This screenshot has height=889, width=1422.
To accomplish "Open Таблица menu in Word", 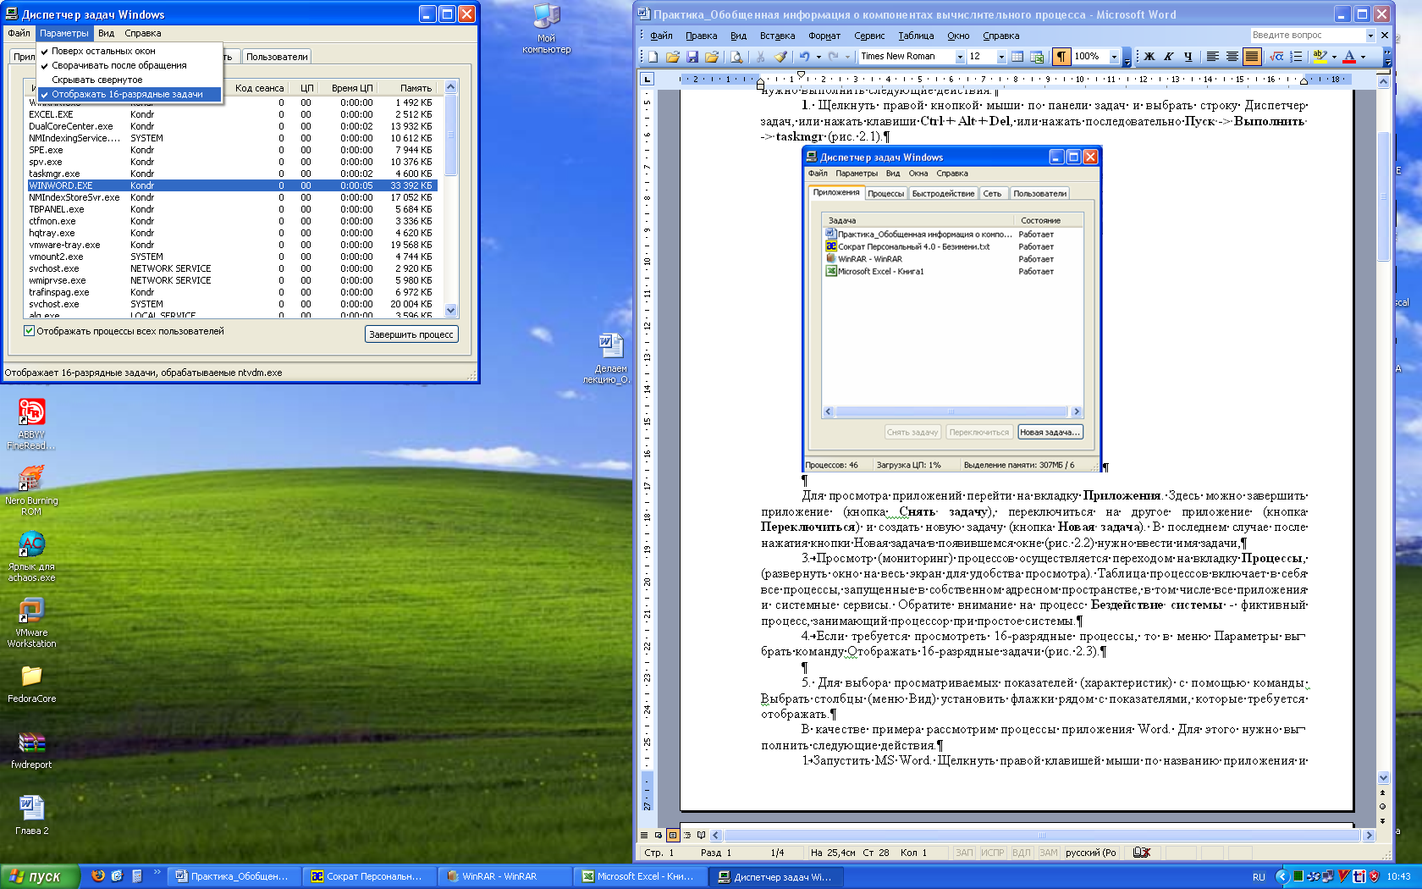I will click(x=916, y=36).
